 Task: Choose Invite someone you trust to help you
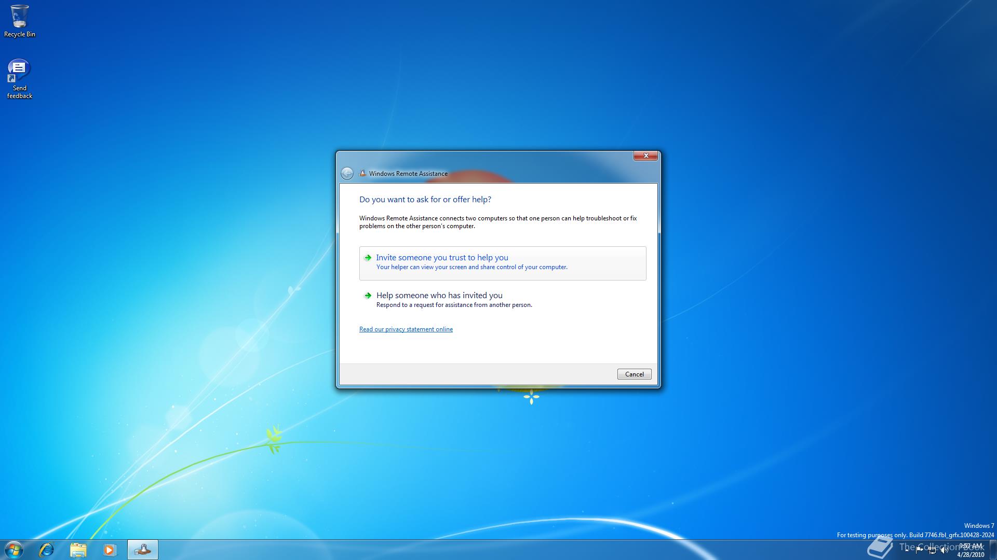tap(503, 263)
